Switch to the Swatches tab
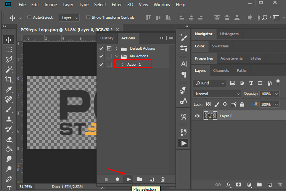Screen dimensions: 286x191 (x=220, y=46)
